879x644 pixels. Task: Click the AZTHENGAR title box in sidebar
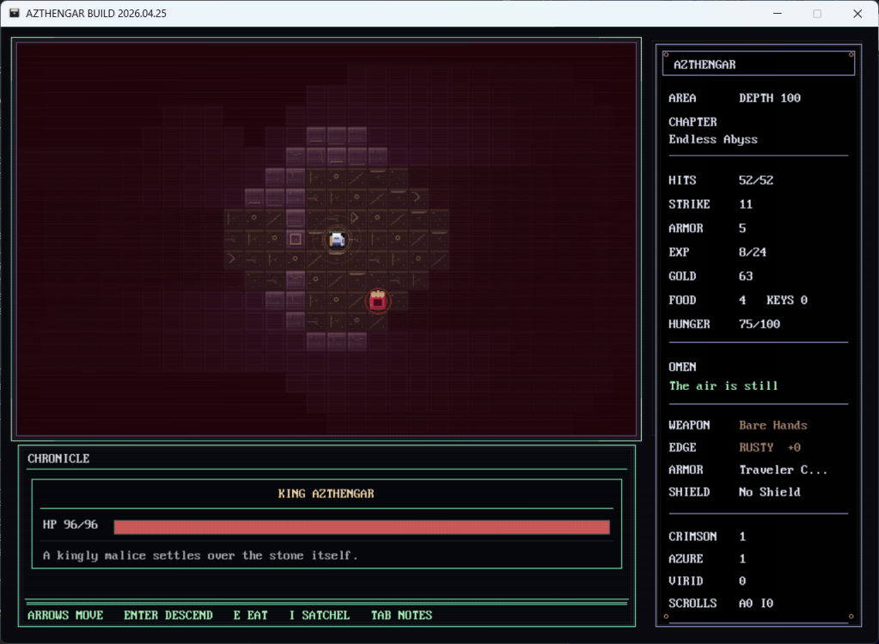756,64
